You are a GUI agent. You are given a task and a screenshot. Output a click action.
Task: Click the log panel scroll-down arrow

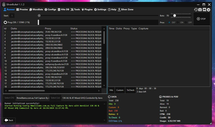(x=104, y=120)
